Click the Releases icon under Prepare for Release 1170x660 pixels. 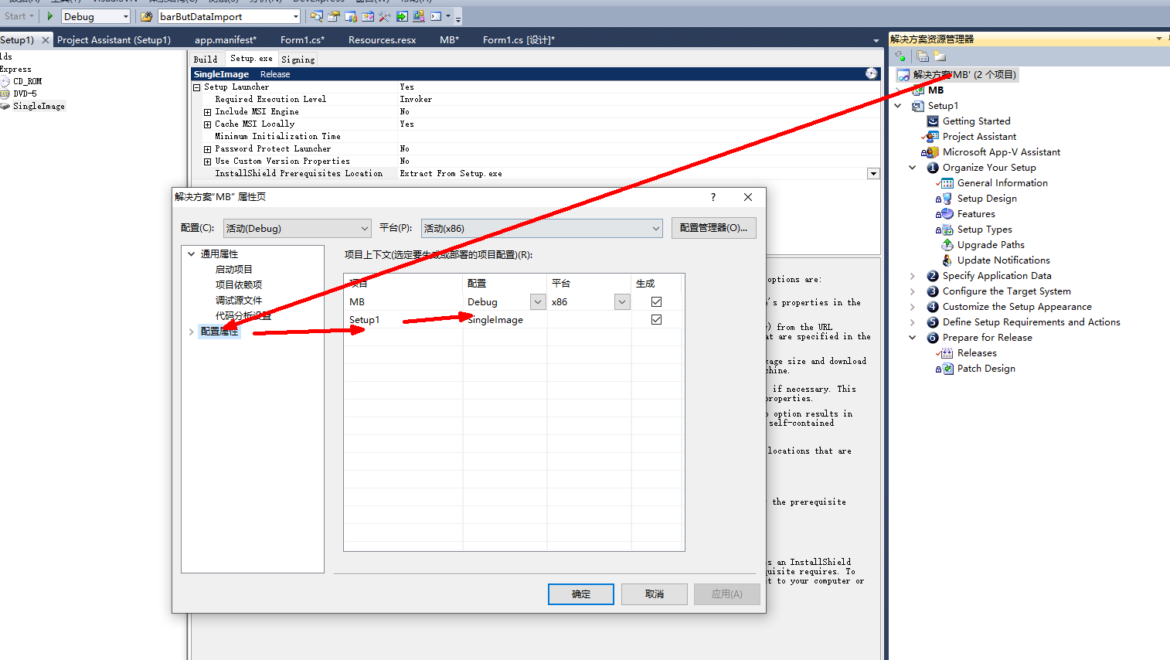946,353
